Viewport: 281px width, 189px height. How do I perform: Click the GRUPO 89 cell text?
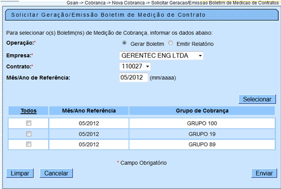coord(202,144)
